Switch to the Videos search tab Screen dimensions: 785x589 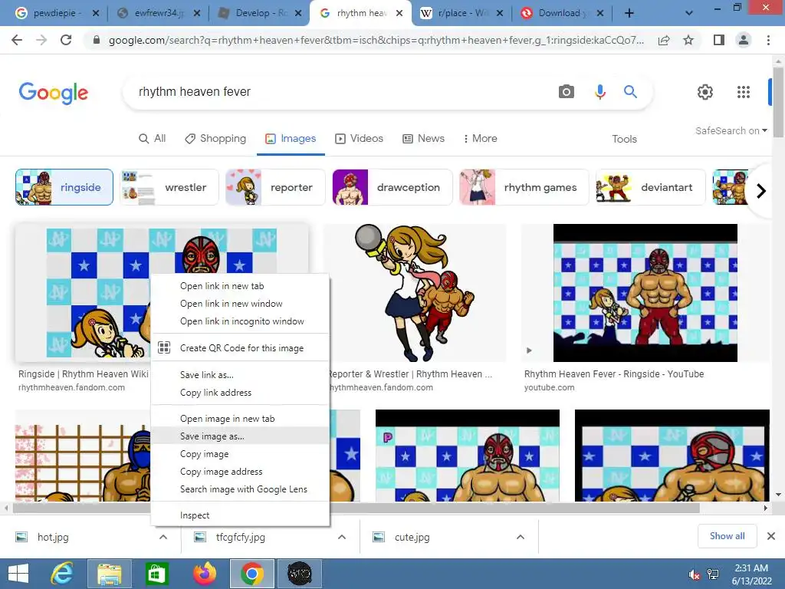(x=359, y=138)
